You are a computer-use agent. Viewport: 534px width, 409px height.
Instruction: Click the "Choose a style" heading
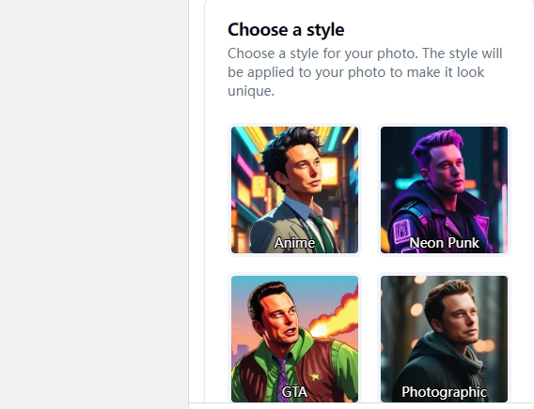point(286,30)
